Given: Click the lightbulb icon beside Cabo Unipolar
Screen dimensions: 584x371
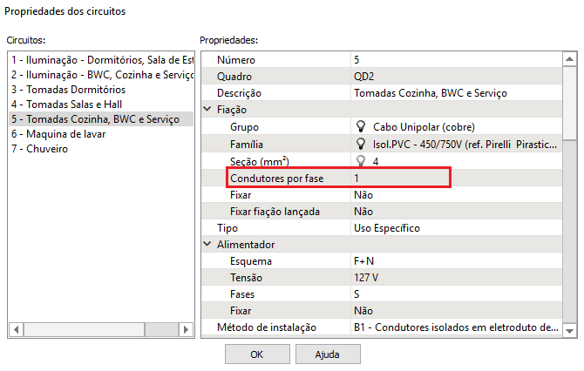Looking at the screenshot, I should (x=360, y=126).
